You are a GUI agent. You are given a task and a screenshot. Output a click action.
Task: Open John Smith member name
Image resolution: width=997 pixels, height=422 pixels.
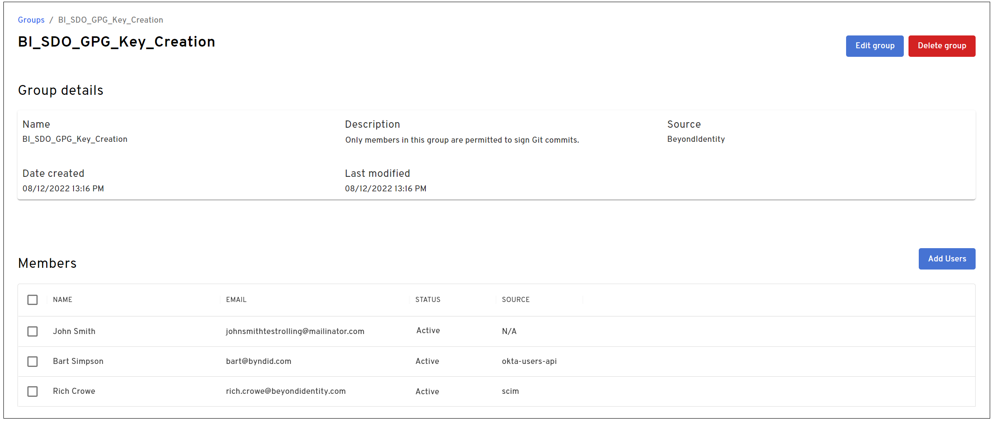[74, 331]
